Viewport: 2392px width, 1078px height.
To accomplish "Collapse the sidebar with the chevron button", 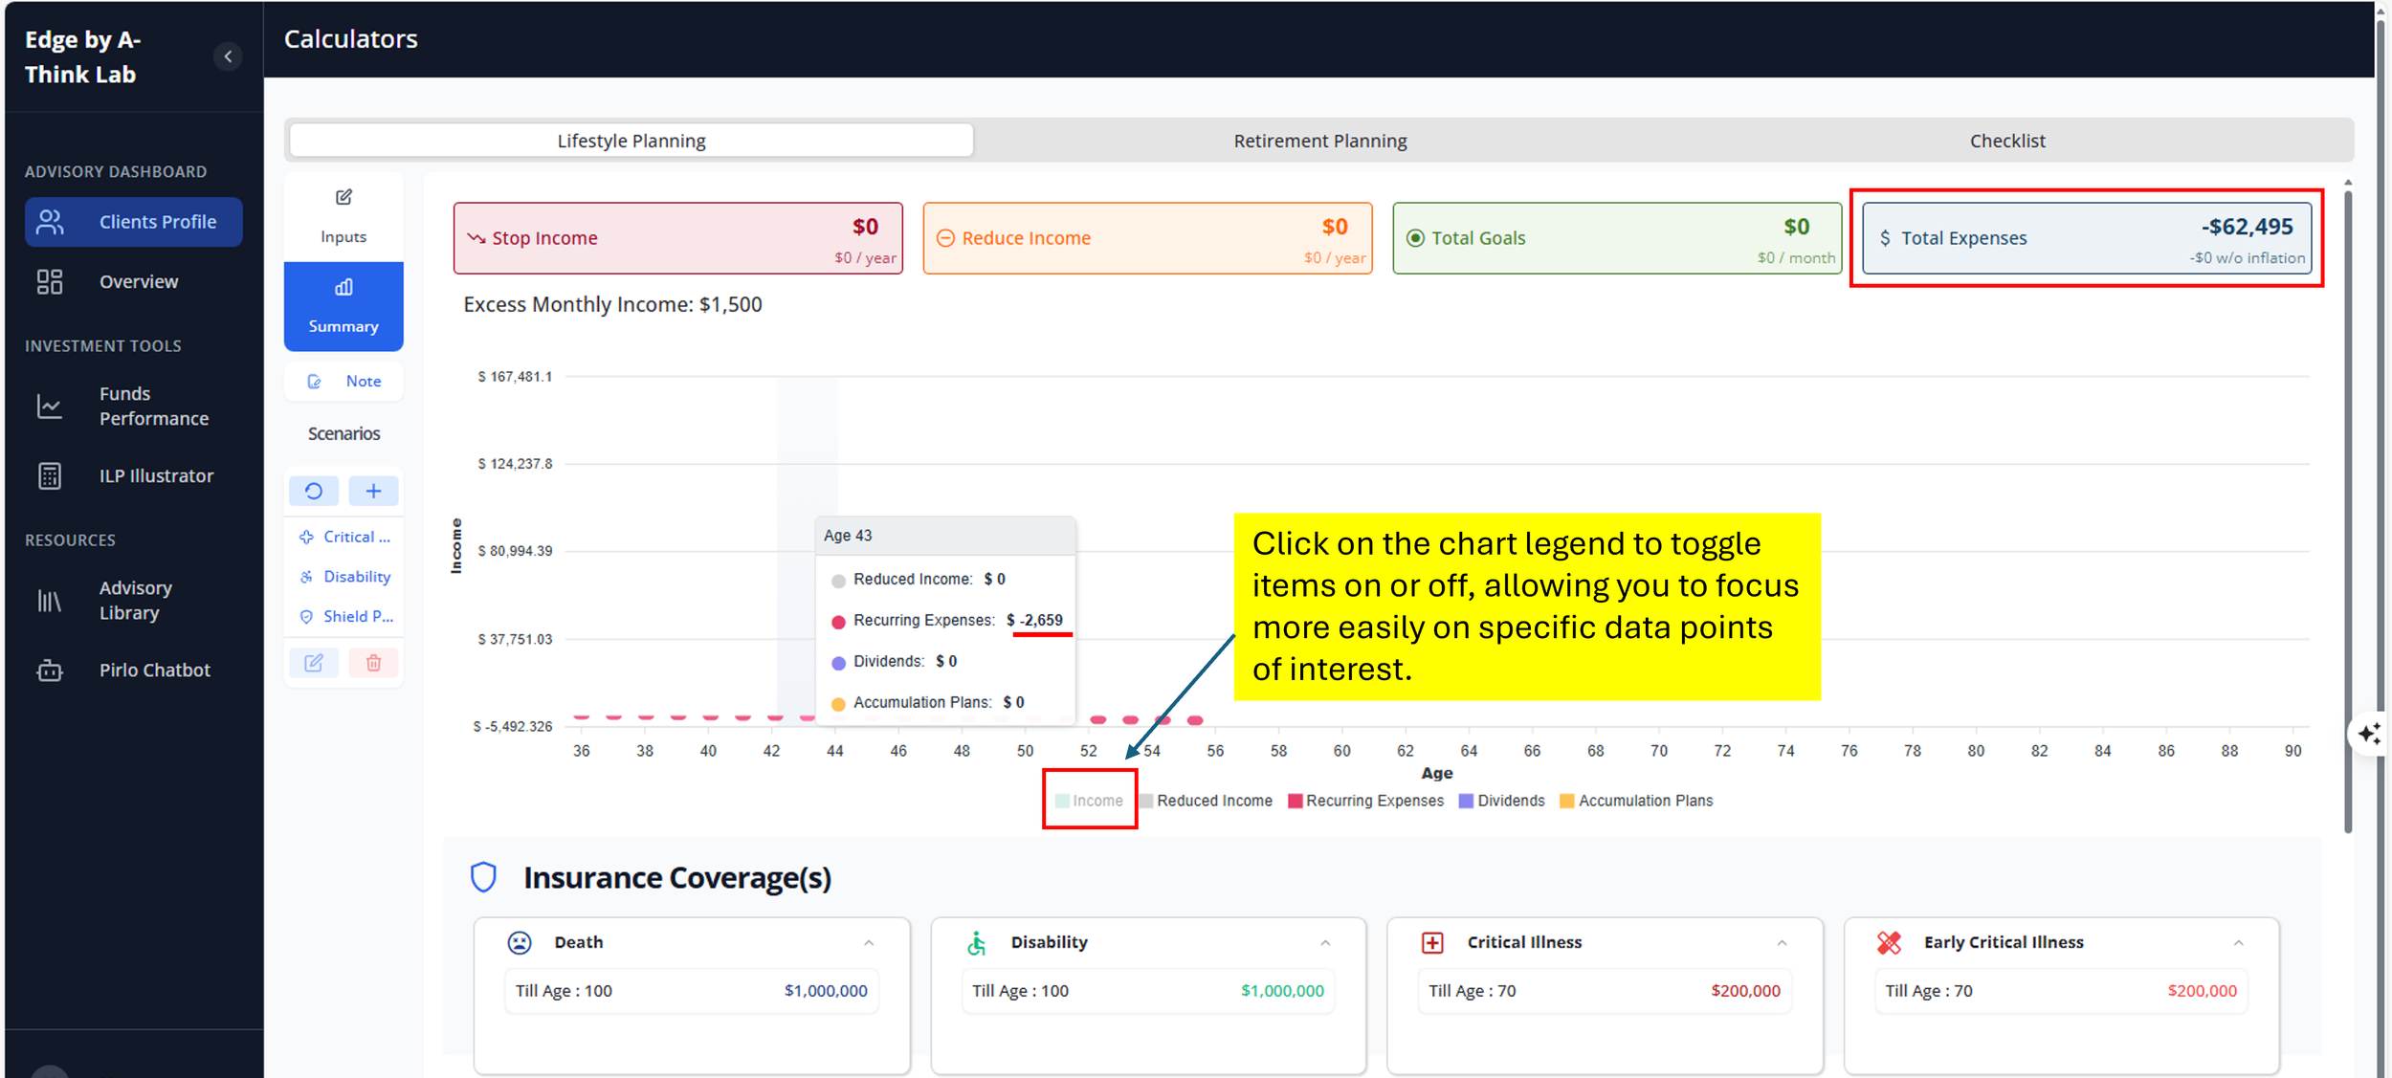I will click(228, 56).
